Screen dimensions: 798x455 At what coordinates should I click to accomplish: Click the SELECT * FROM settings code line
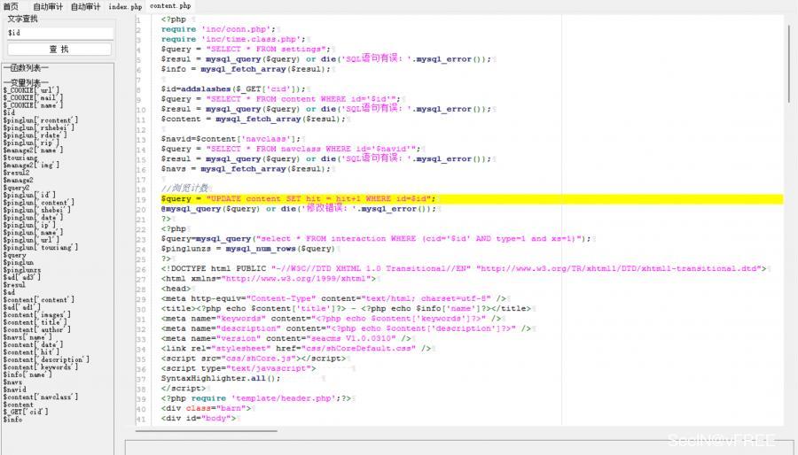pyautogui.click(x=246, y=49)
